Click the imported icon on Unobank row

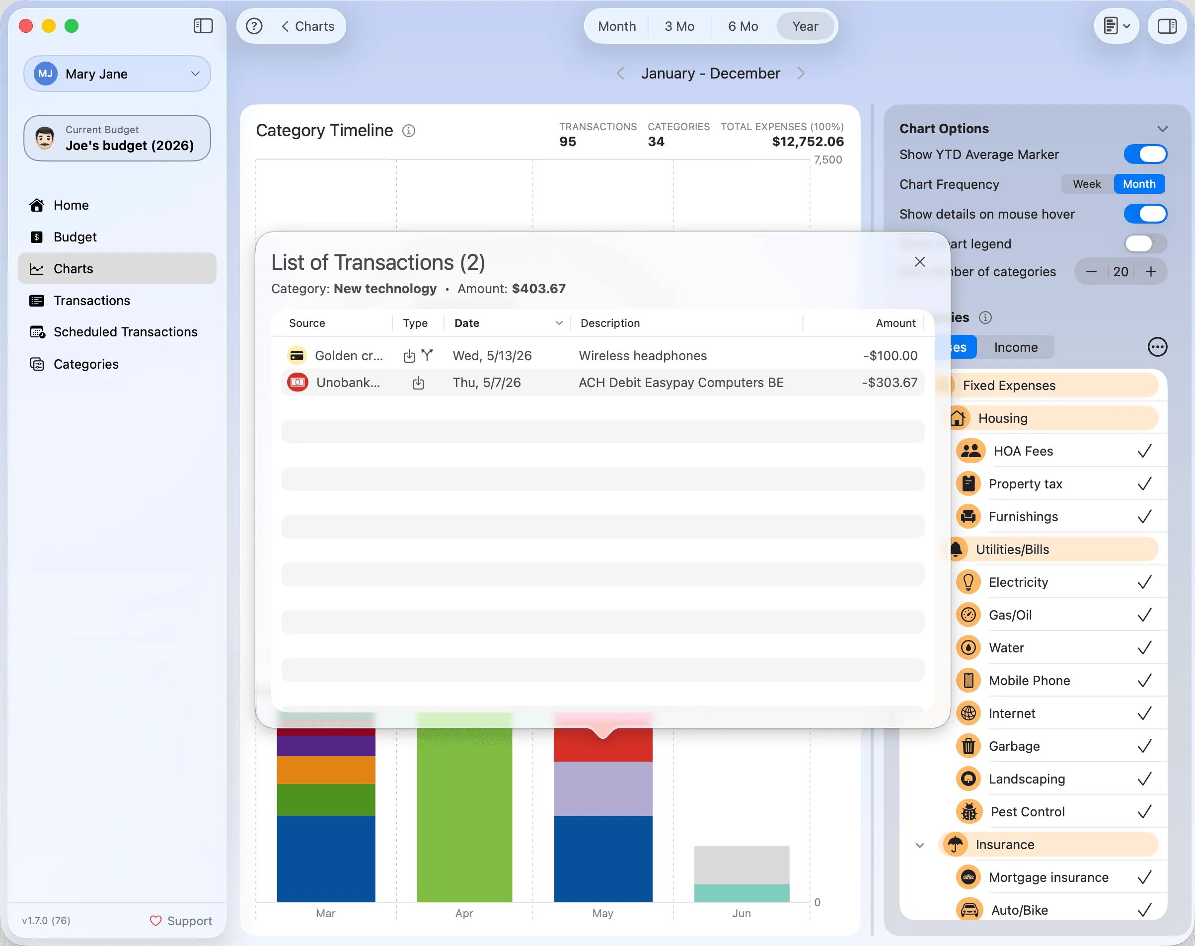click(418, 383)
